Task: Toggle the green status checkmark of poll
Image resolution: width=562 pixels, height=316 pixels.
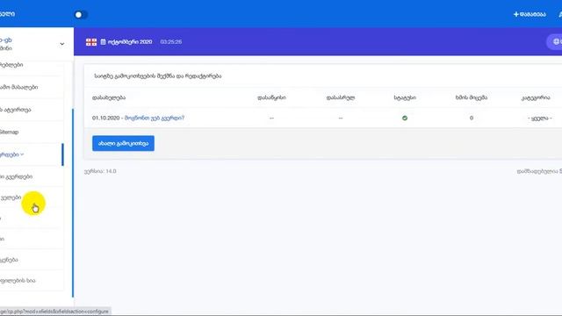Action: pyautogui.click(x=405, y=118)
